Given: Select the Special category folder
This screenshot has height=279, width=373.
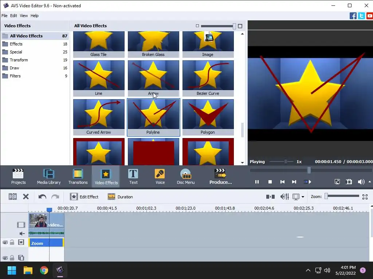Looking at the screenshot, I should tap(35, 52).
